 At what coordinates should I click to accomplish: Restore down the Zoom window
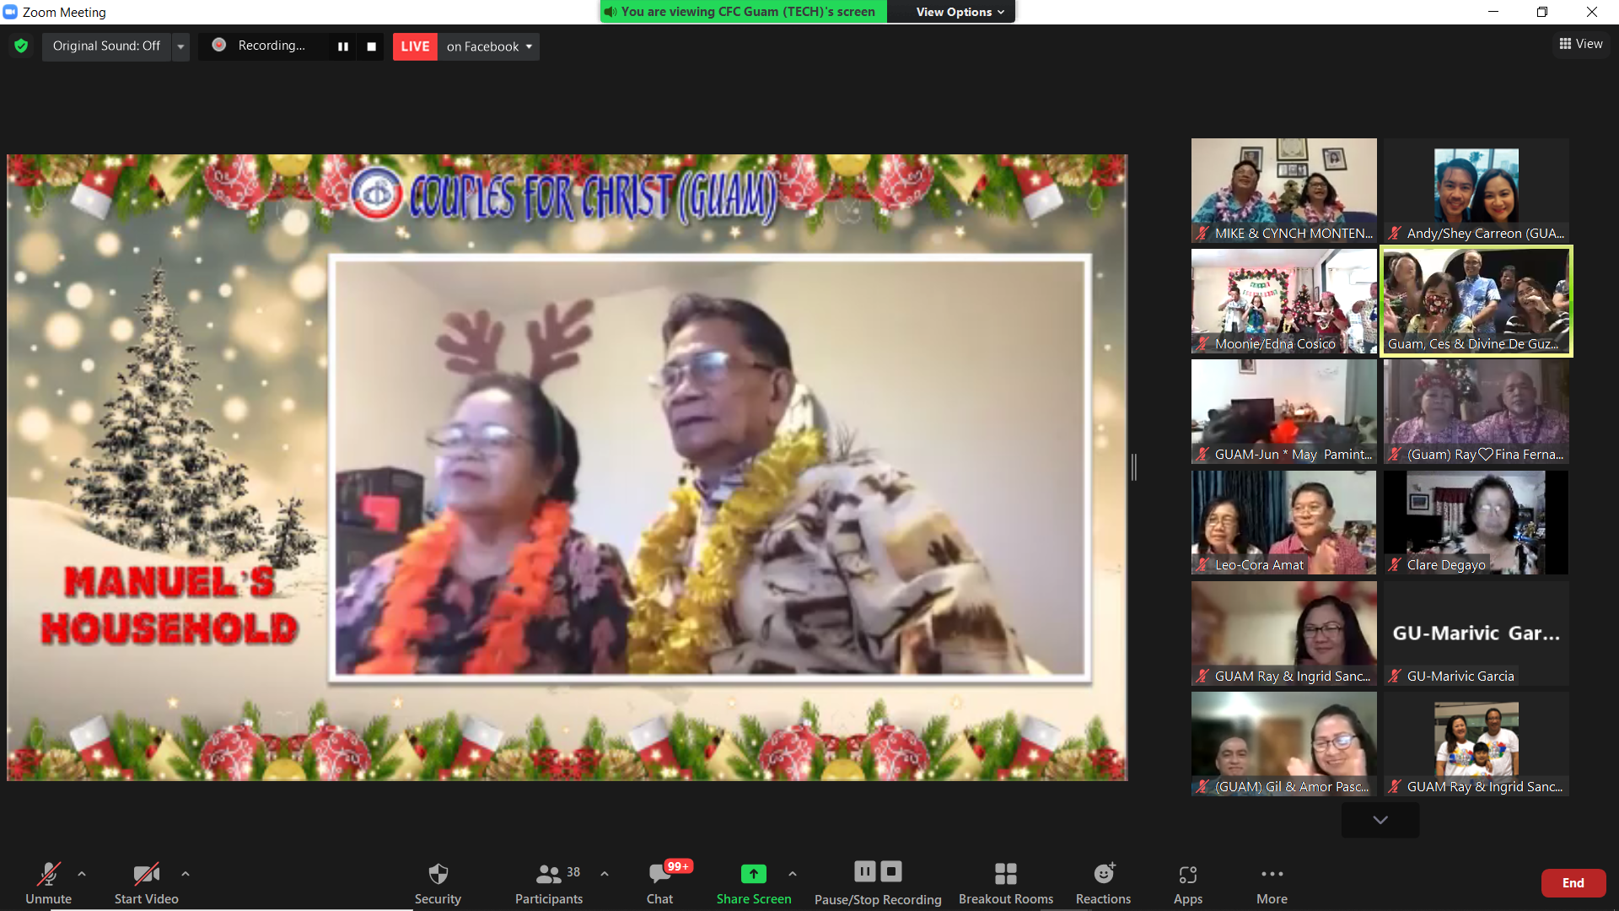1542,12
